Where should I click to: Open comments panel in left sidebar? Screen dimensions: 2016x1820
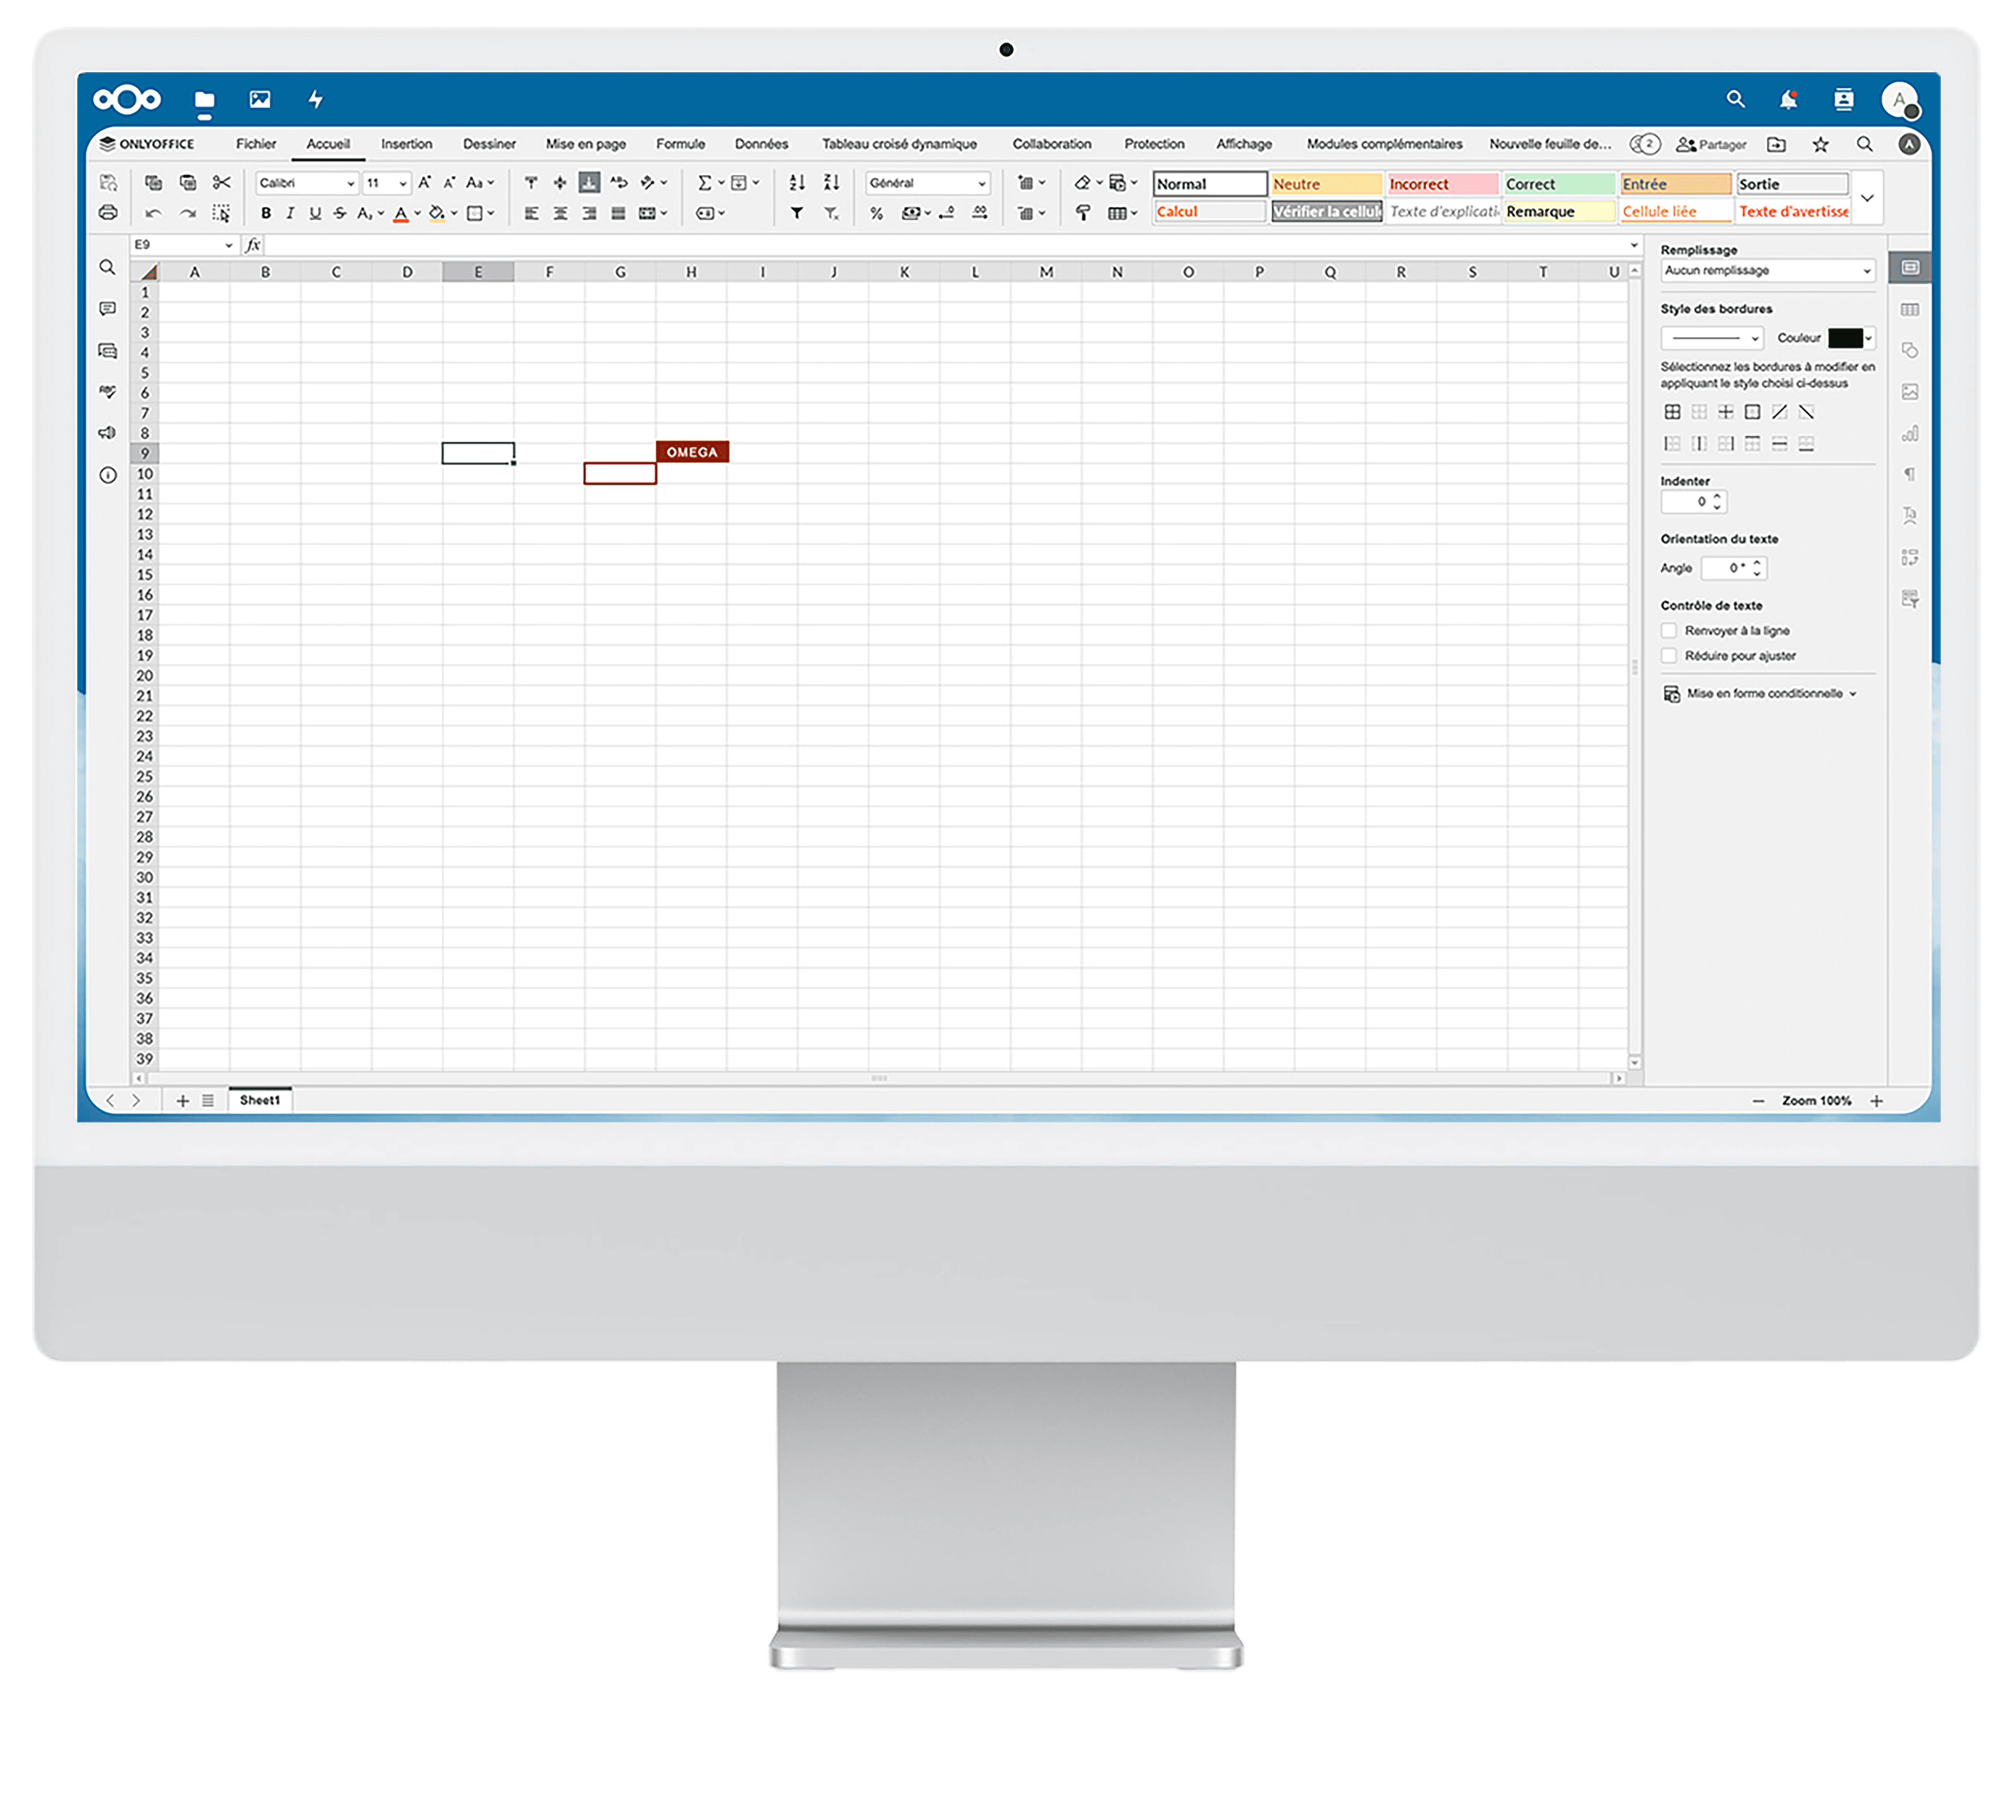coord(108,309)
